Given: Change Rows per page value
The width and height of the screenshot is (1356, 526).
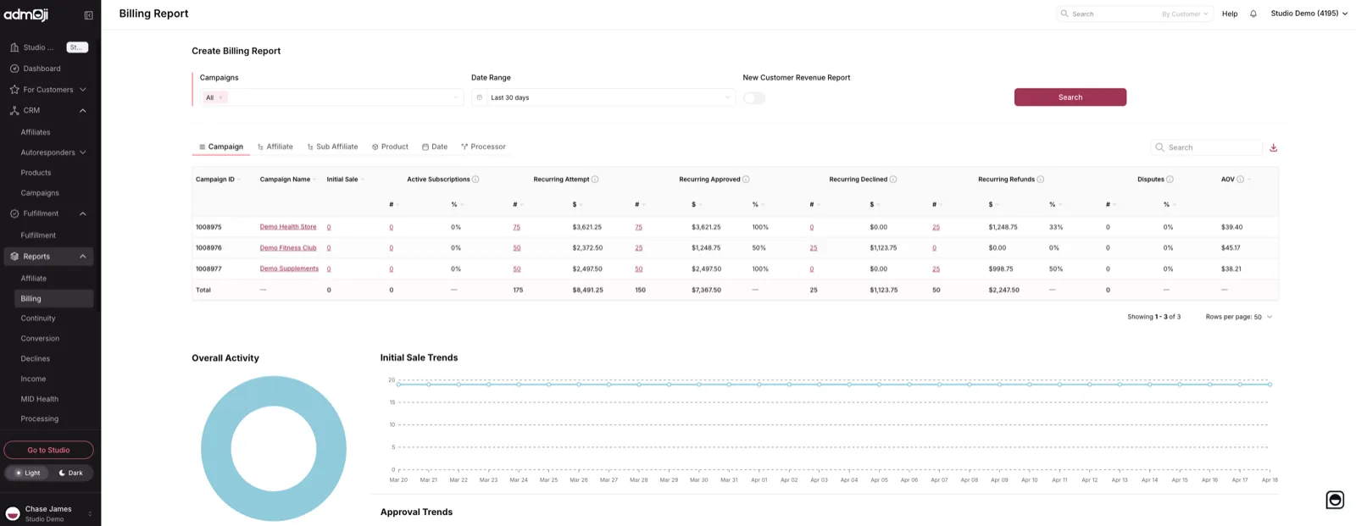Looking at the screenshot, I should tap(1263, 317).
